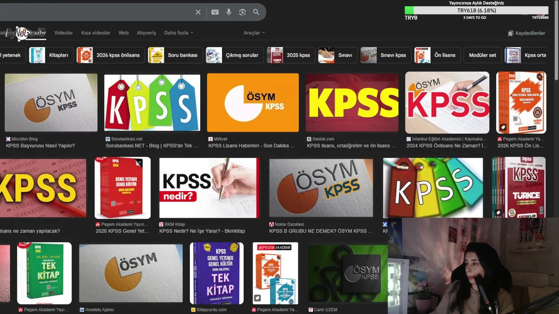Image resolution: width=559 pixels, height=314 pixels.
Task: Open the KPSS nedir? BKM Kitap image
Action: click(x=209, y=188)
